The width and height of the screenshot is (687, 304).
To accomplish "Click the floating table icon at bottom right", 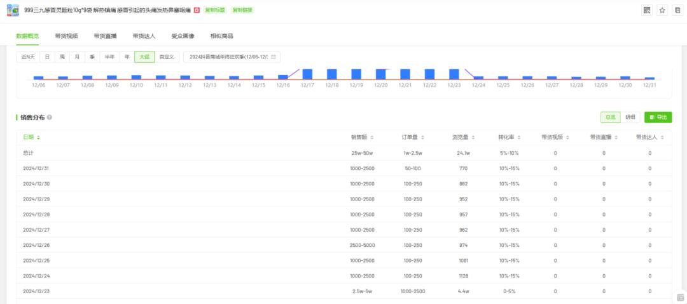I will pyautogui.click(x=680, y=298).
